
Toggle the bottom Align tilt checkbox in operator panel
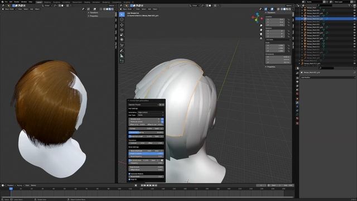coord(129,179)
